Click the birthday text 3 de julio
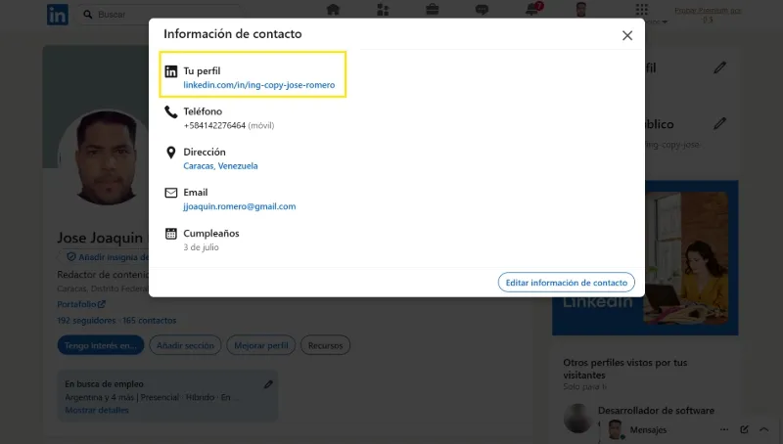 [x=201, y=247]
